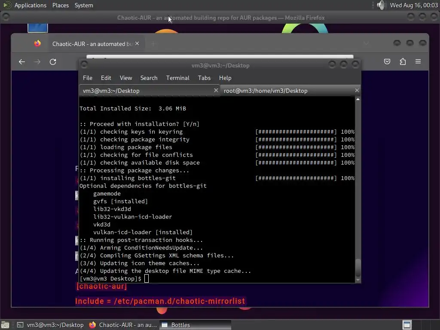This screenshot has height=330, width=440.
Task: Click the terminal scrollbar thumb
Action: tap(358, 268)
